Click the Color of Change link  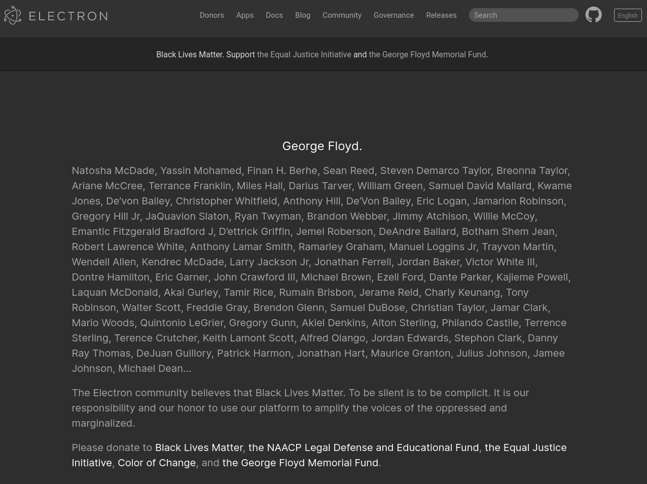coord(157,463)
